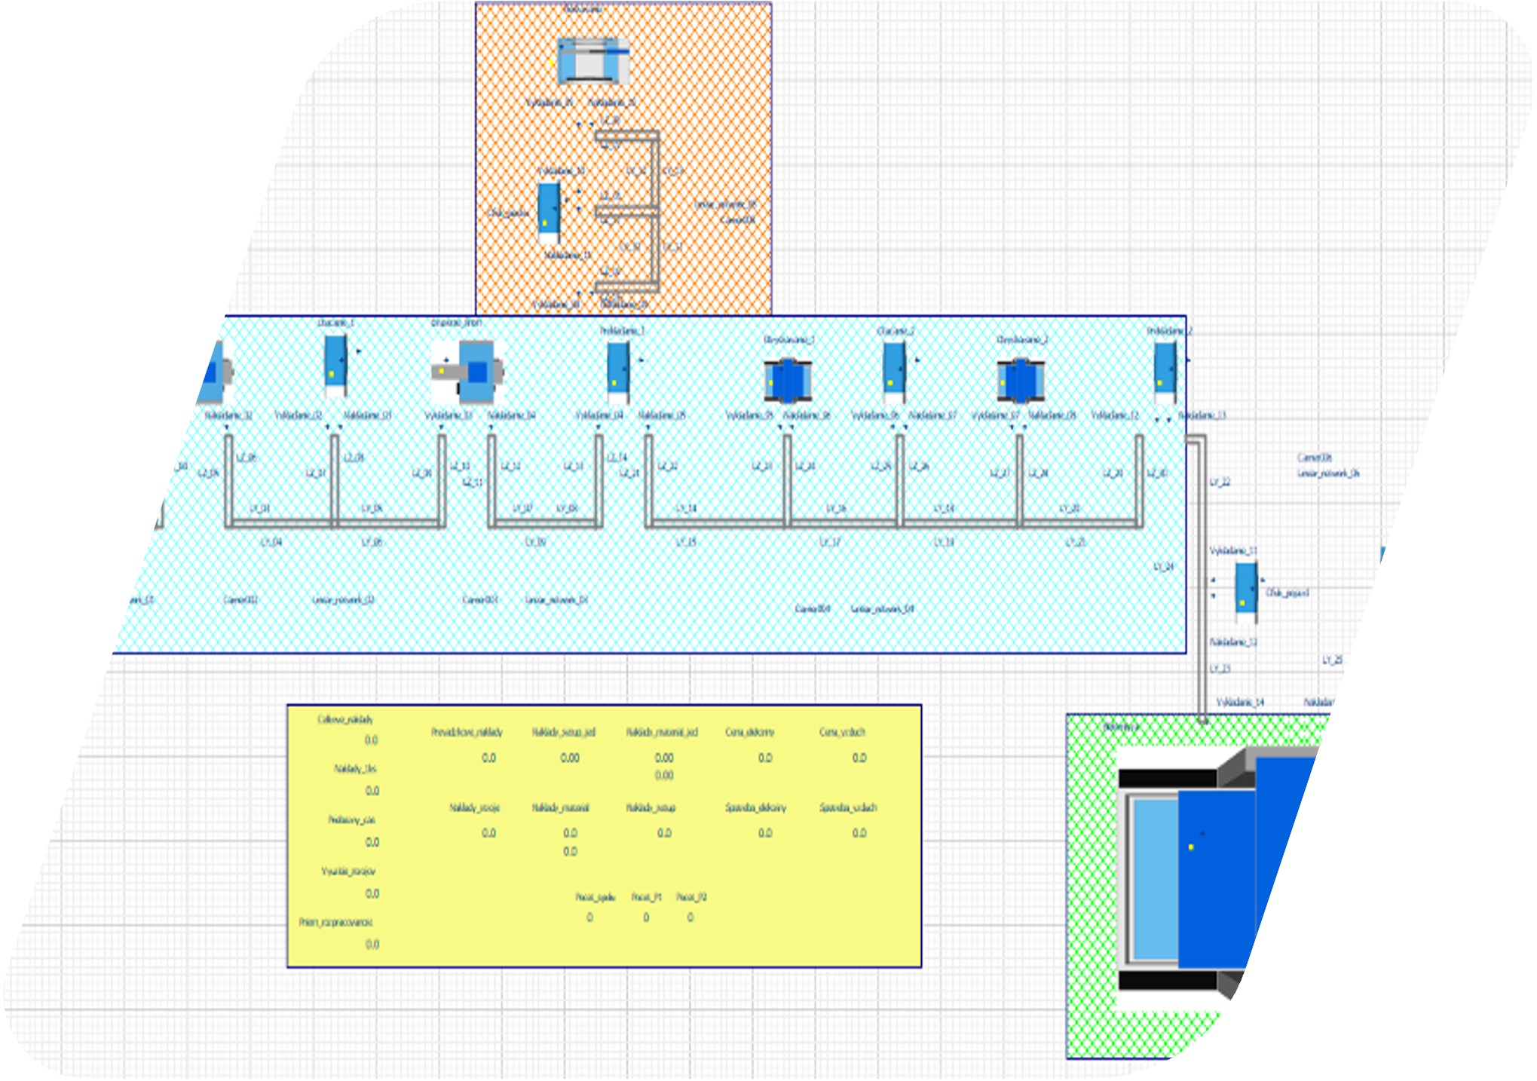Click the Celkove_naklady value field
The height and width of the screenshot is (1081, 1537).
pyautogui.click(x=372, y=740)
